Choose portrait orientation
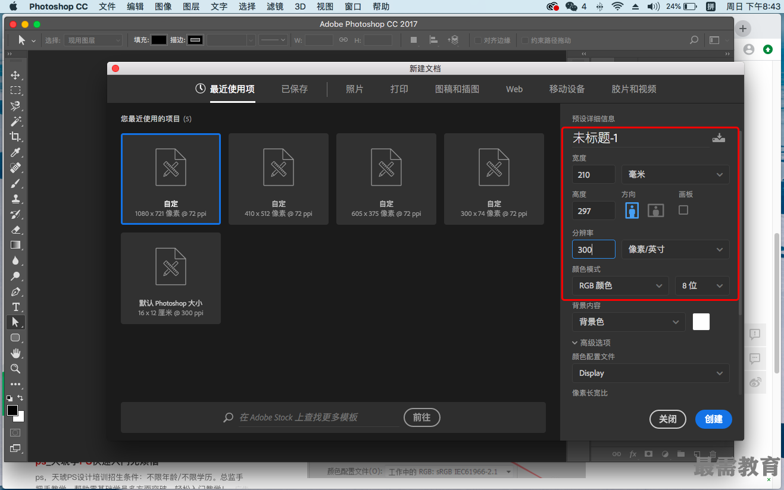The height and width of the screenshot is (490, 784). pos(632,210)
